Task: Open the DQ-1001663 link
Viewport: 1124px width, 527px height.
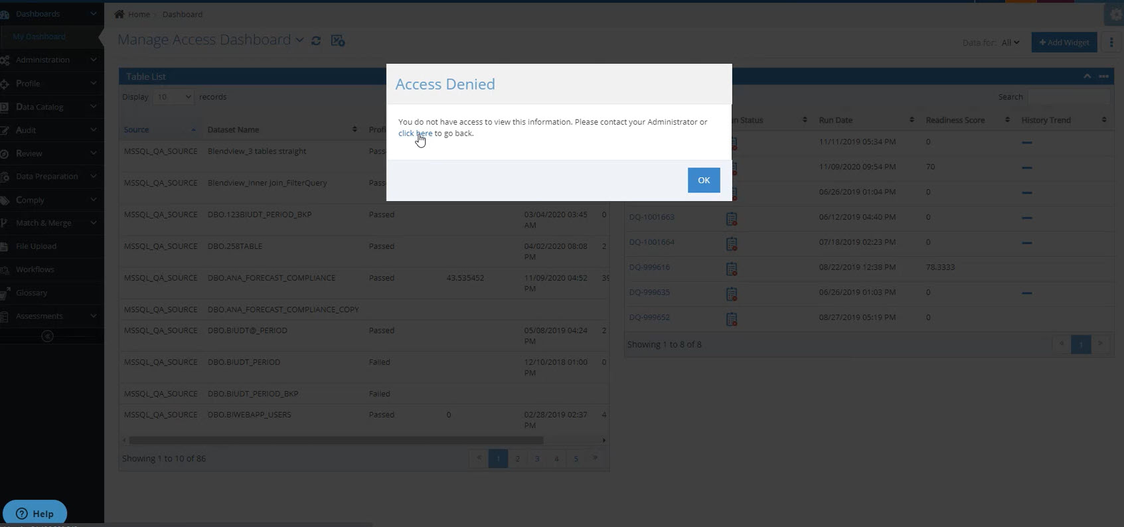Action: pos(651,217)
